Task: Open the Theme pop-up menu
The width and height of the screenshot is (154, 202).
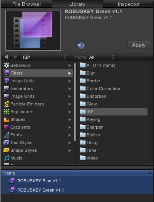Action: [93, 57]
